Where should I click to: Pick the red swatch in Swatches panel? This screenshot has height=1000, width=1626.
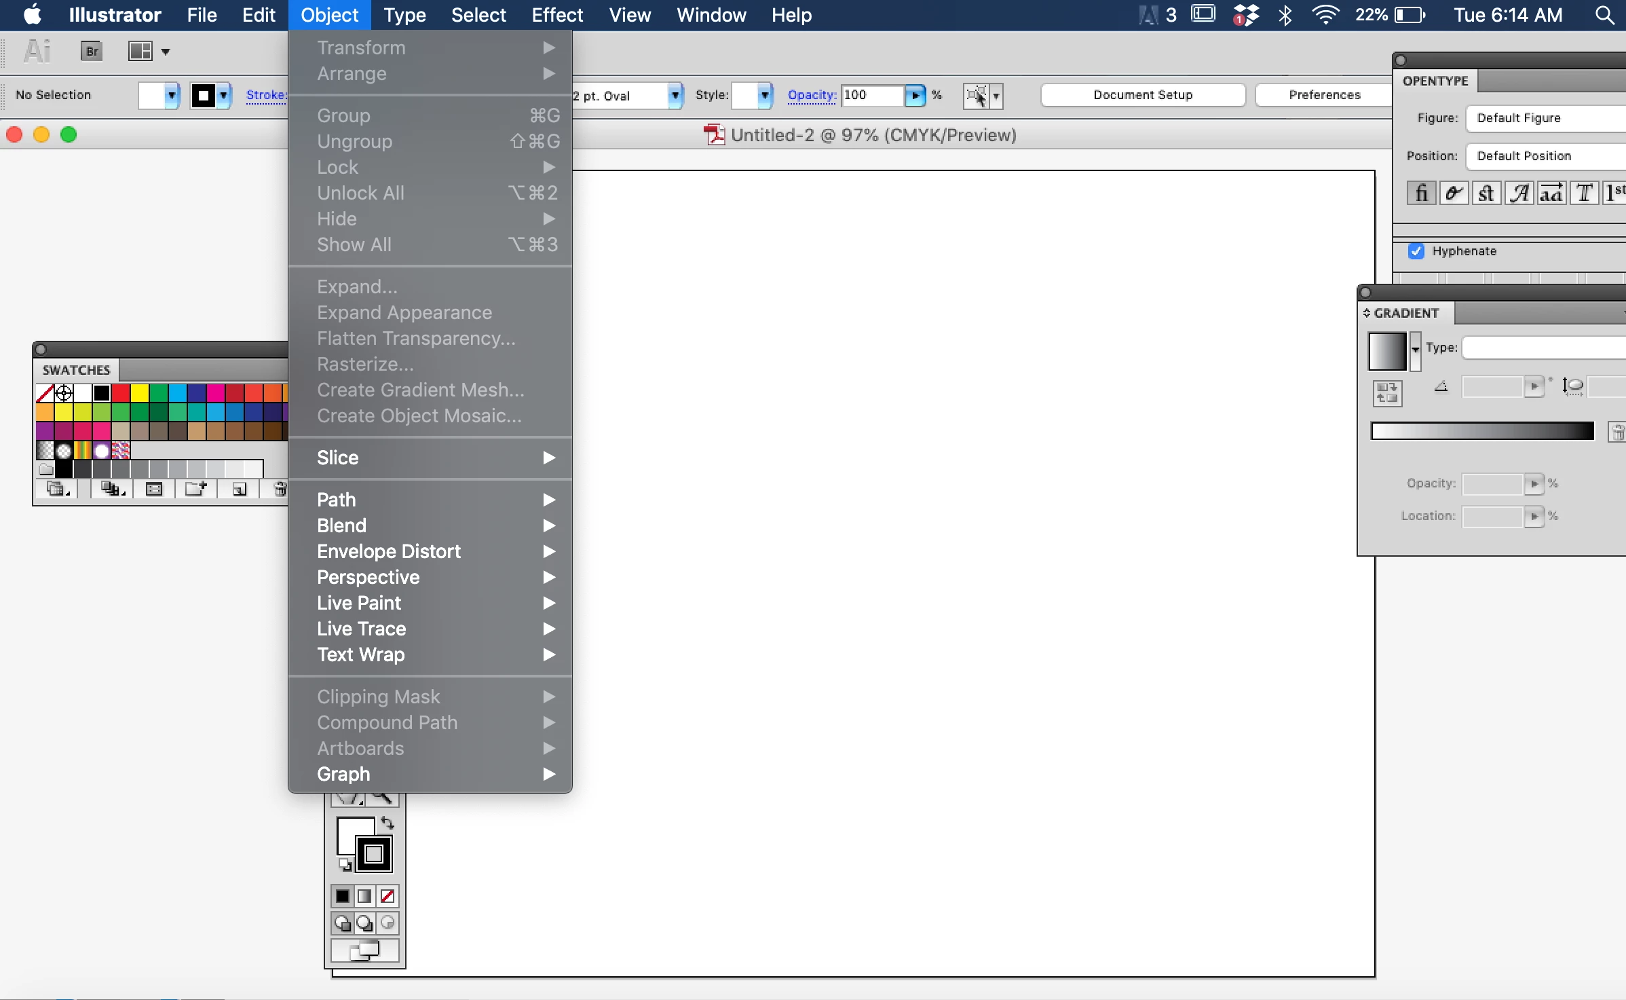[121, 393]
